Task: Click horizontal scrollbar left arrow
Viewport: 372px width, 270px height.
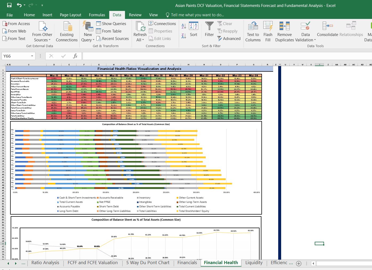Action: [313, 263]
